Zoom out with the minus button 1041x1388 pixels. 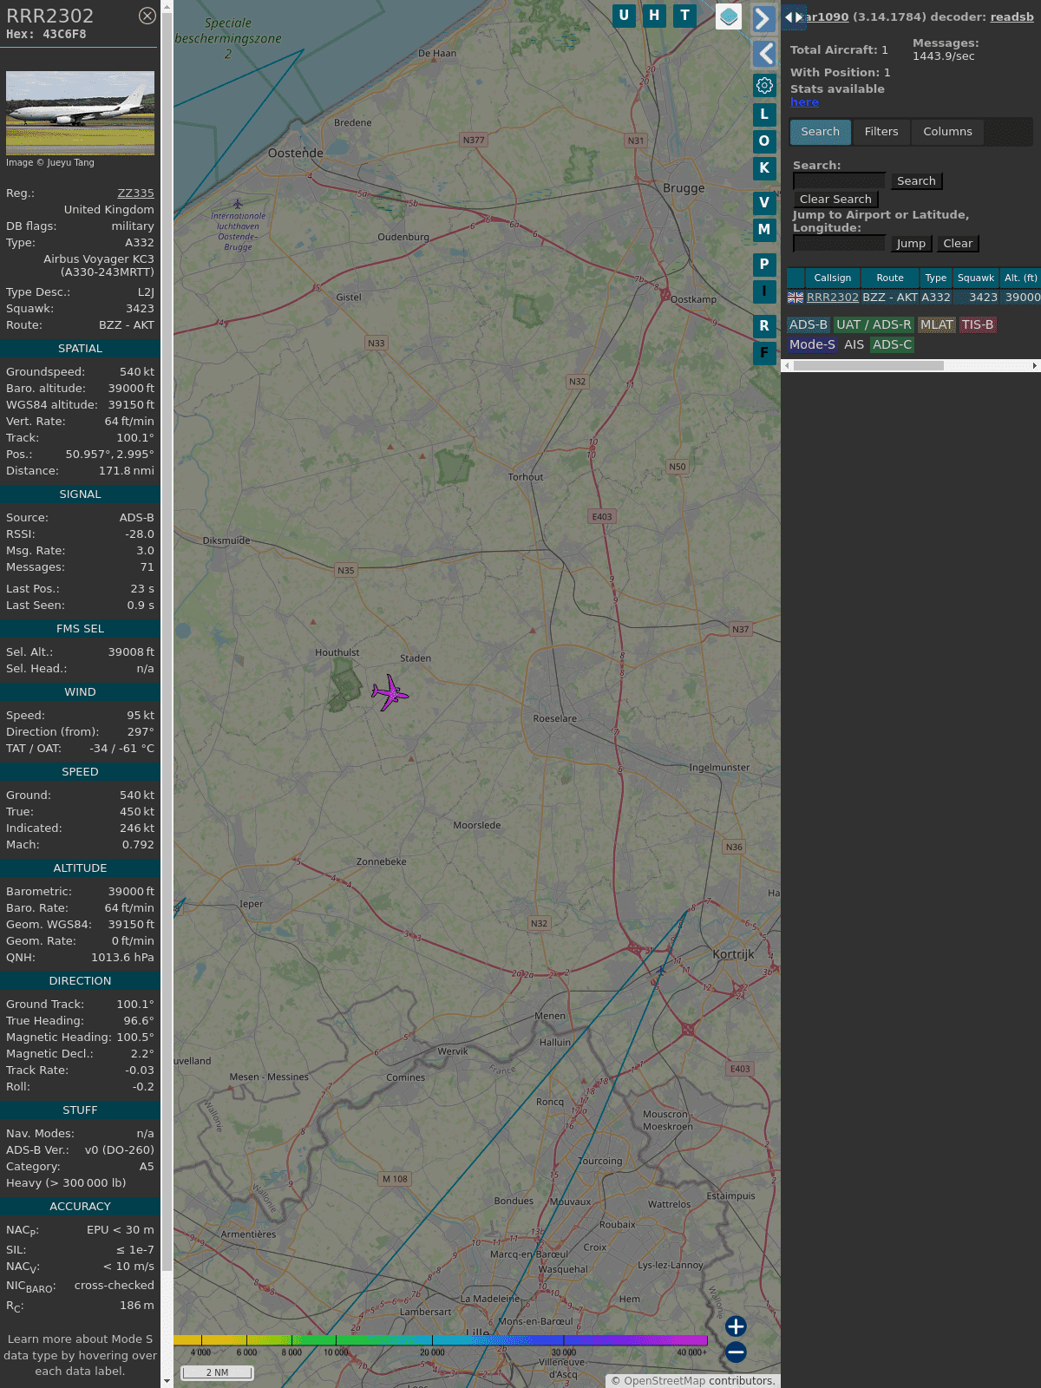click(736, 1352)
